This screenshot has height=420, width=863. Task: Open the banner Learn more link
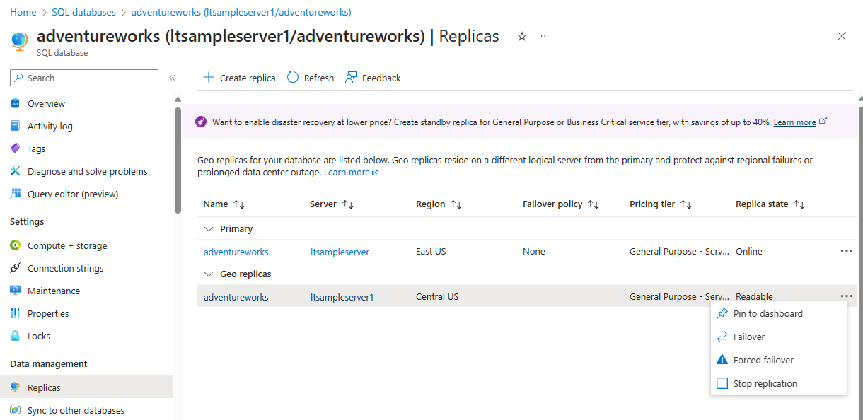point(794,122)
